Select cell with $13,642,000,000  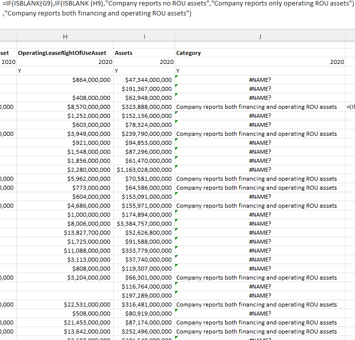click(65, 332)
